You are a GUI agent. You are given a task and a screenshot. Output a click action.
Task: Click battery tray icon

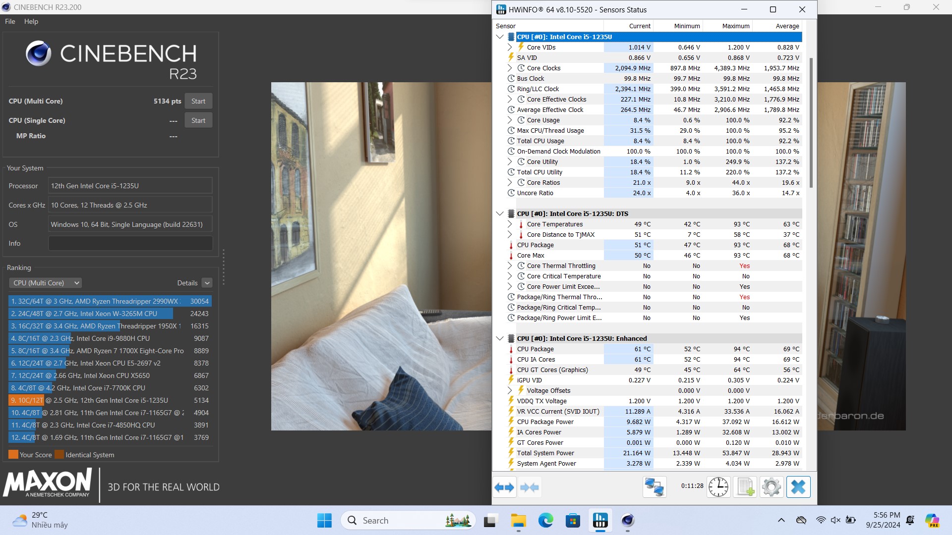point(851,520)
